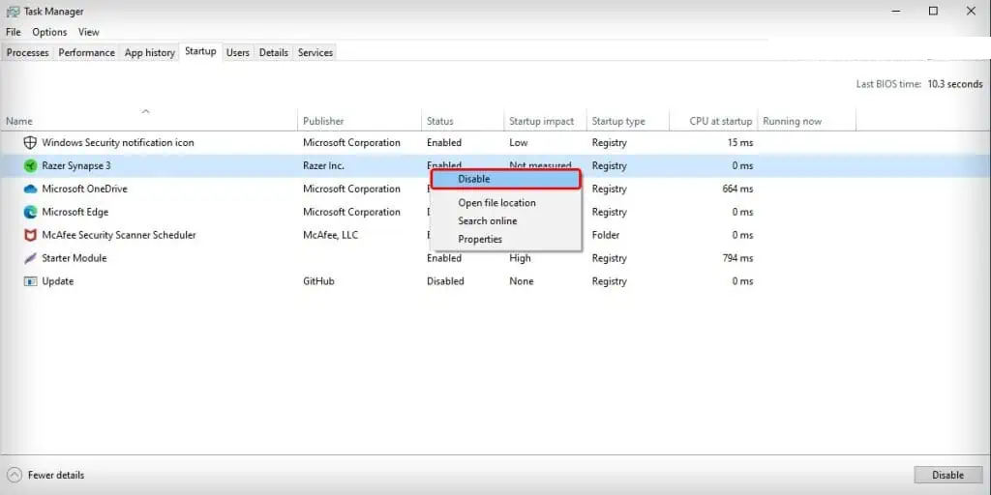Switch to the Performance tab
This screenshot has height=495, width=991.
86,52
